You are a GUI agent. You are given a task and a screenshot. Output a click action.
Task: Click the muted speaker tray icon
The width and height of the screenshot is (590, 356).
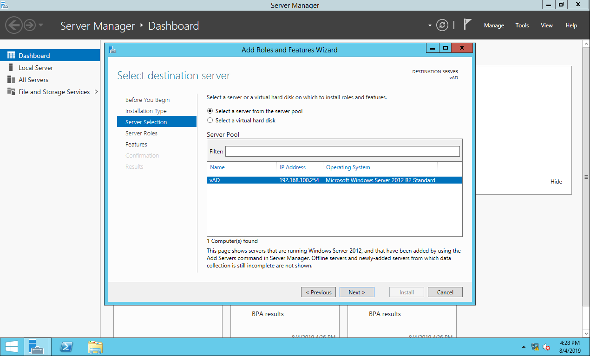coord(546,347)
